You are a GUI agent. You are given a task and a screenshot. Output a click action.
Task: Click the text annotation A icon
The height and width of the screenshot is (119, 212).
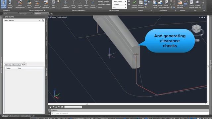(x=171, y=7)
